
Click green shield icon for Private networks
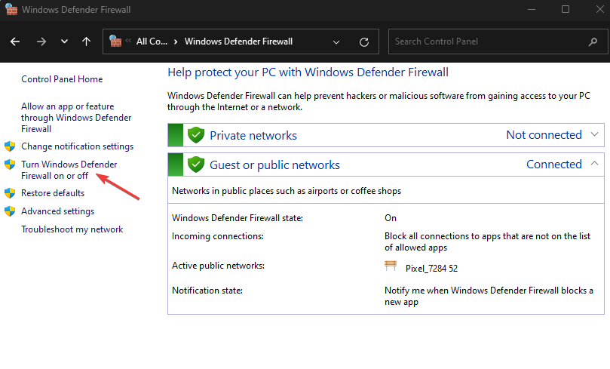196,135
